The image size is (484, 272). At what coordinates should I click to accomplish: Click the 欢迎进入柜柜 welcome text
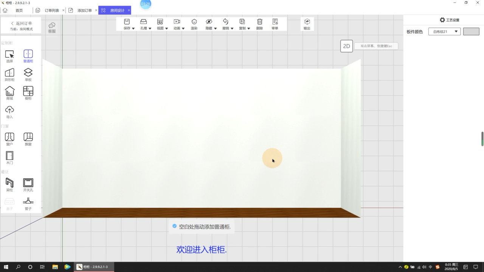point(202,249)
